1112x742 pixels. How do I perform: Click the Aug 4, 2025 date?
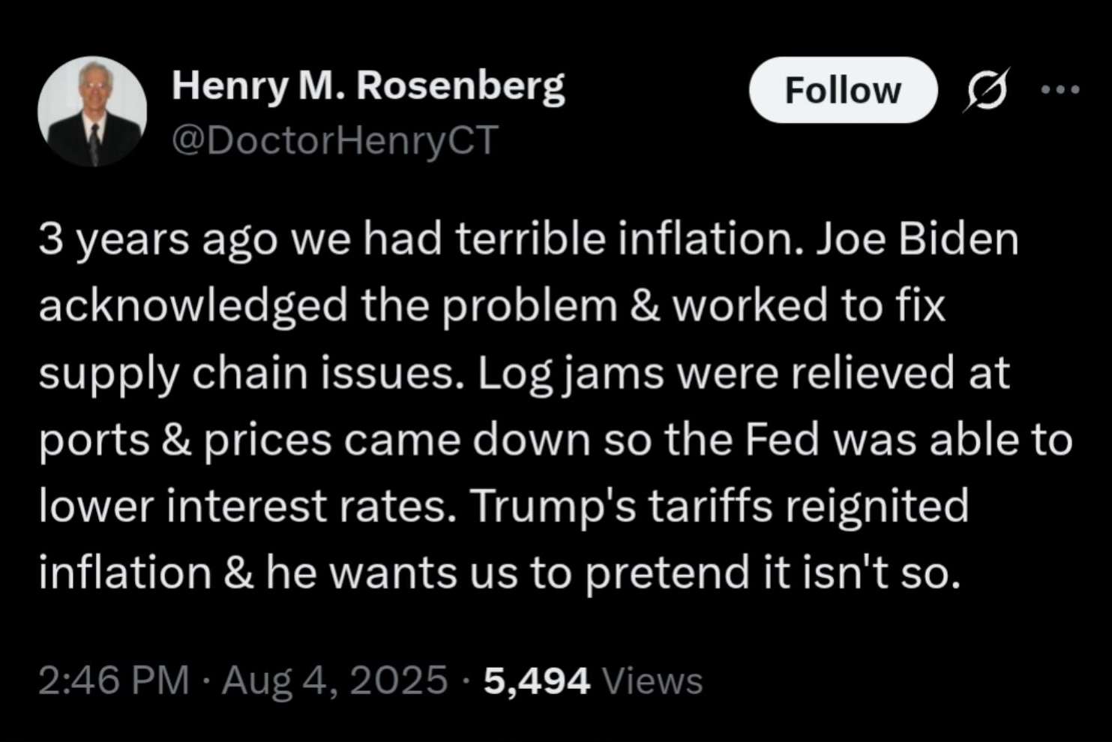coord(334,680)
